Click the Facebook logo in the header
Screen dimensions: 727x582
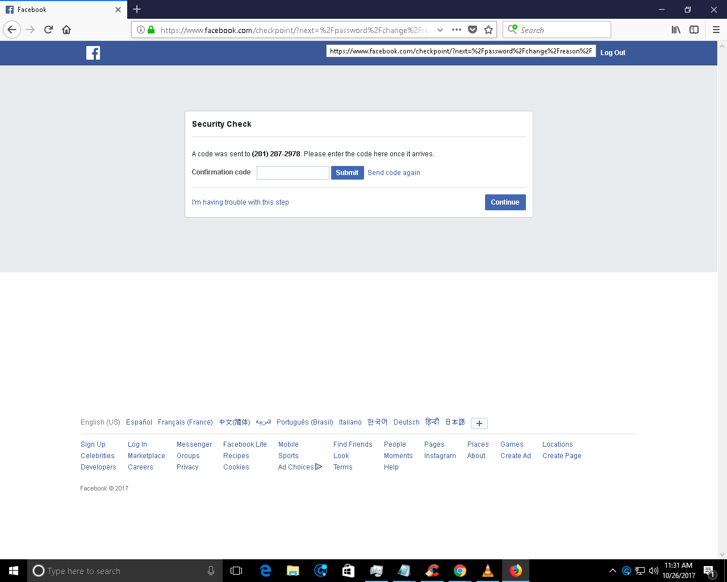click(93, 53)
